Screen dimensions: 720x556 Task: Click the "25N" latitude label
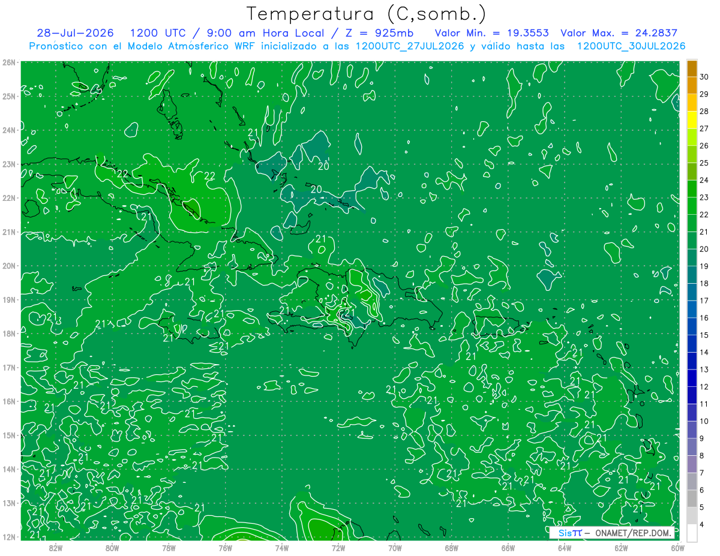pos(8,96)
